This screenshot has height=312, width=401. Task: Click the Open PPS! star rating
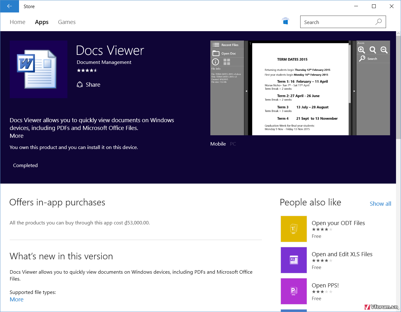coord(322,292)
